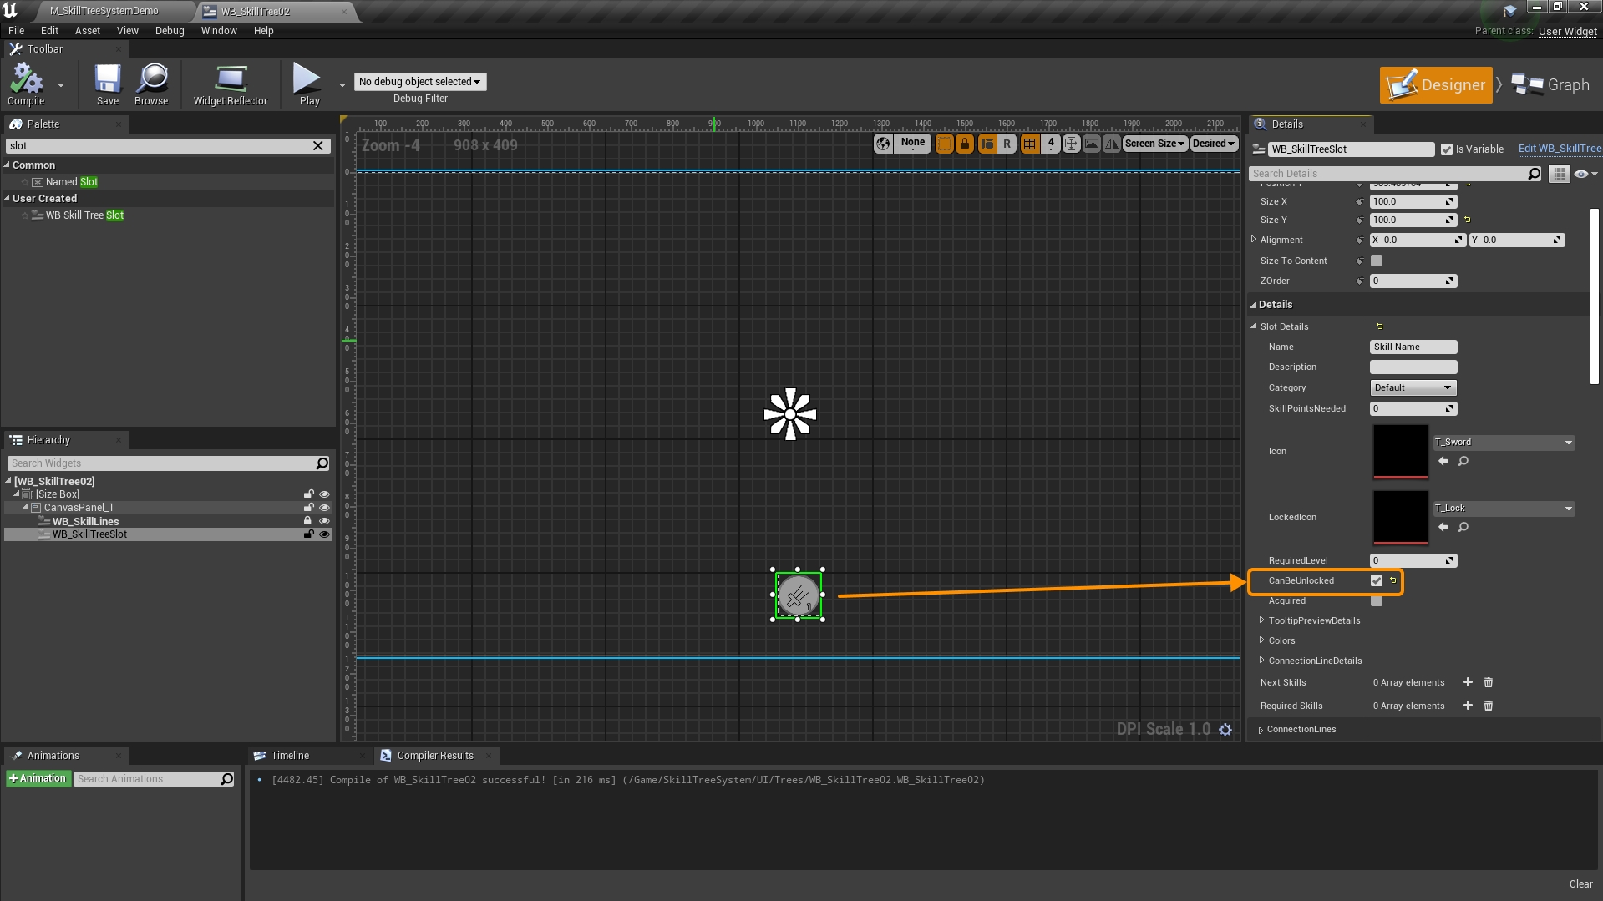Open the Category dropdown set to Default

(x=1413, y=387)
